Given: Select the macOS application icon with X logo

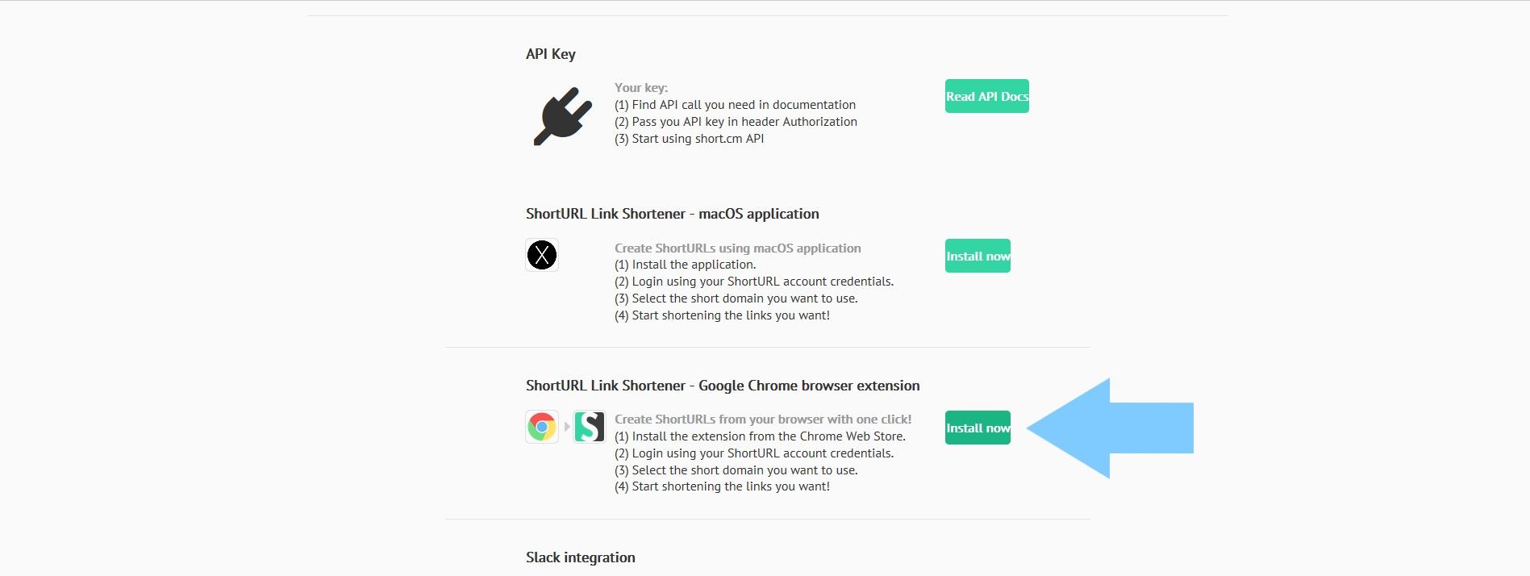Looking at the screenshot, I should [542, 255].
